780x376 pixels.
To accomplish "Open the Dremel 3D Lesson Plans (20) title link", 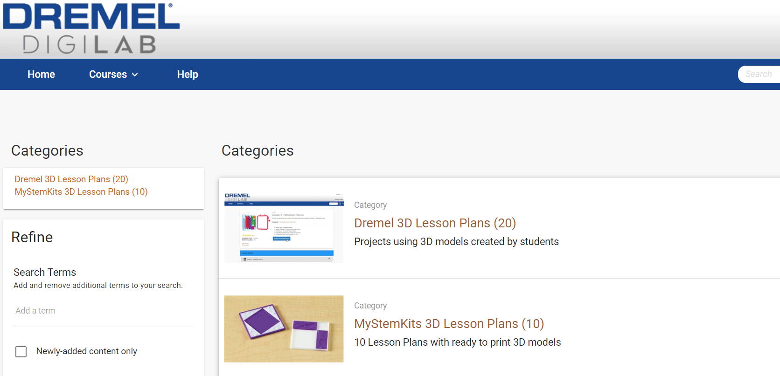I will [435, 223].
